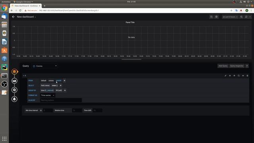
Task: Move query A up
Action: point(234,75)
